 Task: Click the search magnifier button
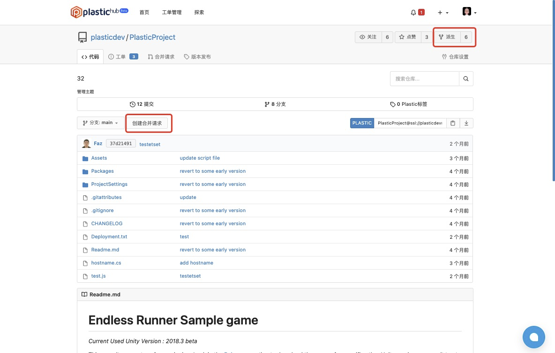point(466,79)
